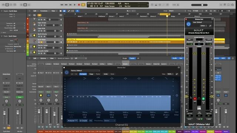
Task: Toggle the metronome click icon in control bar
Action: coord(178,5)
